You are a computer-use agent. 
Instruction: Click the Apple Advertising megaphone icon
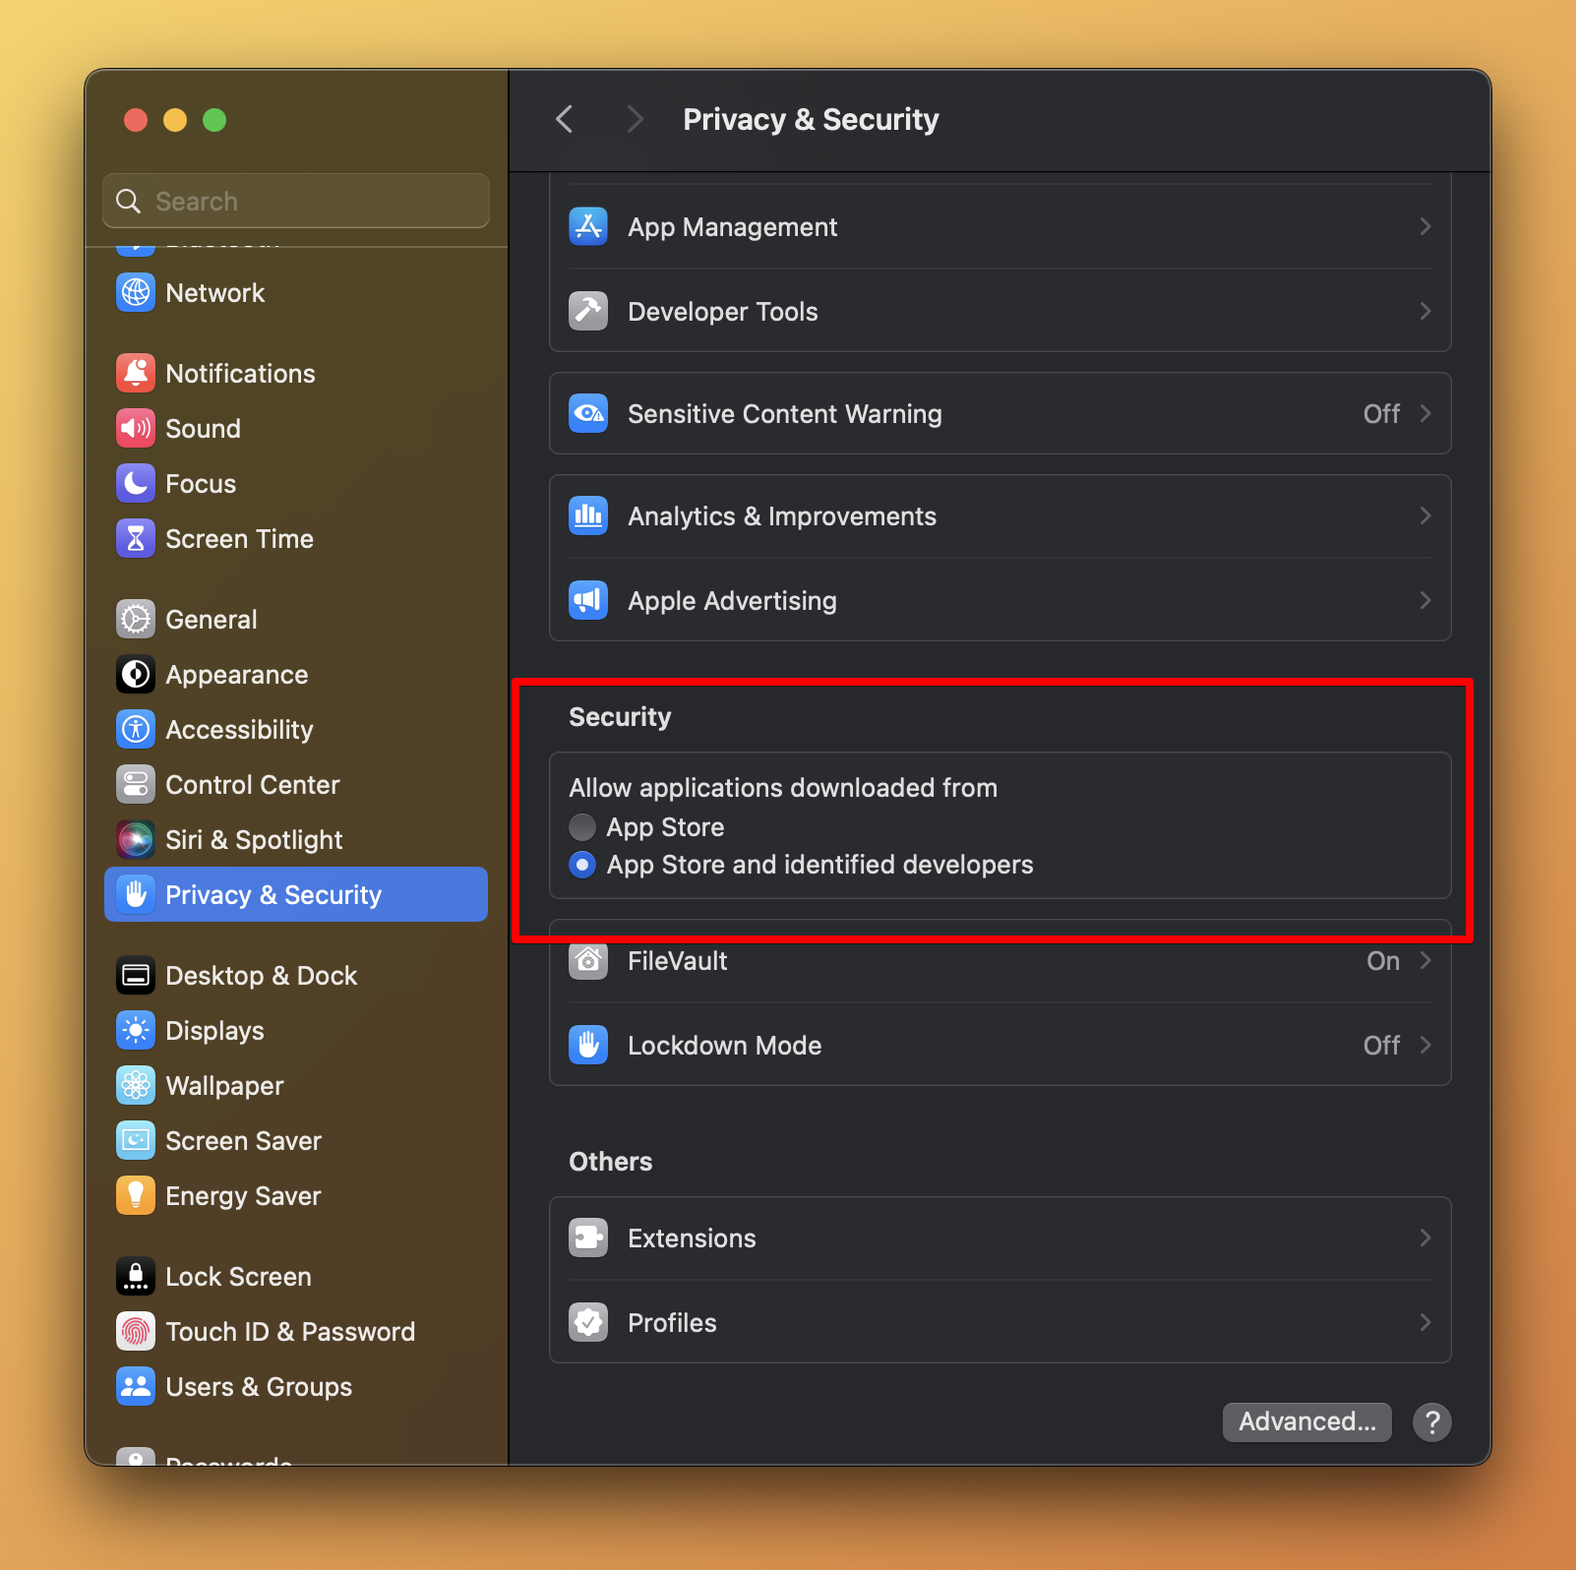click(587, 600)
